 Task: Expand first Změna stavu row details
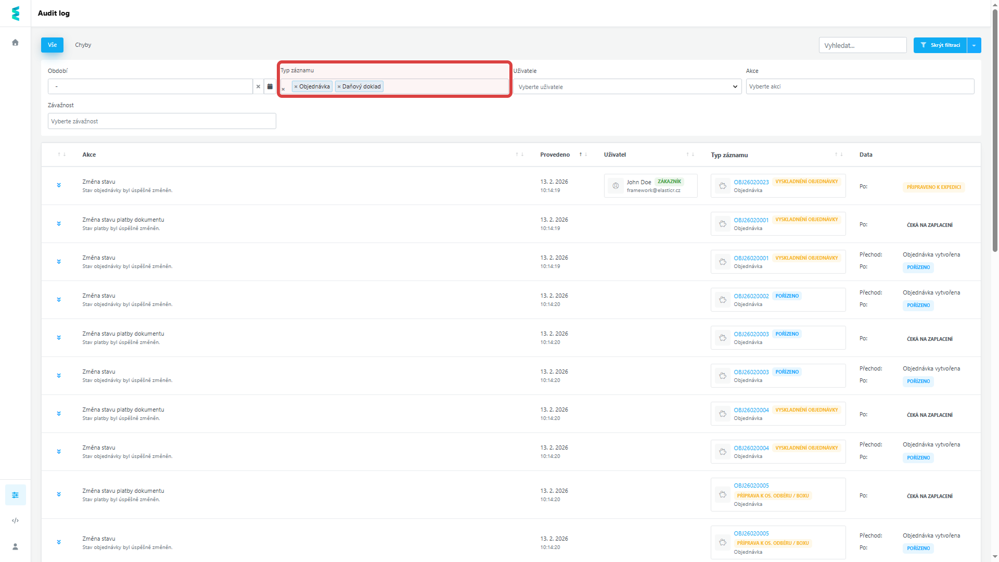click(59, 185)
